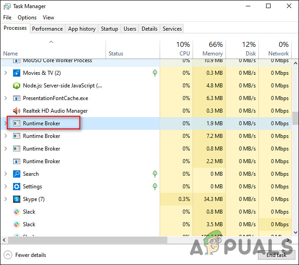This screenshot has width=299, height=265.
Task: Sort by the Status column header
Action: 133,49
